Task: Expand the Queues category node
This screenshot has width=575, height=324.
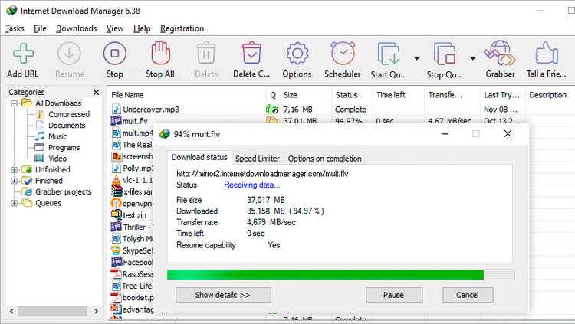Action: tap(14, 203)
